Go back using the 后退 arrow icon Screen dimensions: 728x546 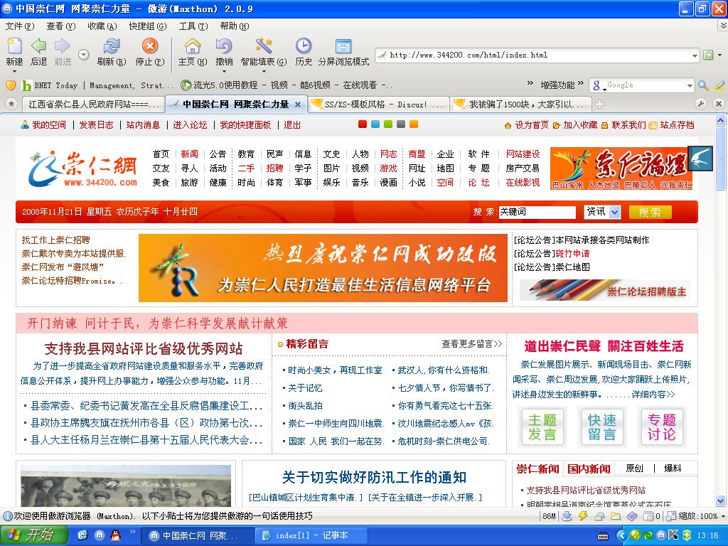tap(38, 47)
